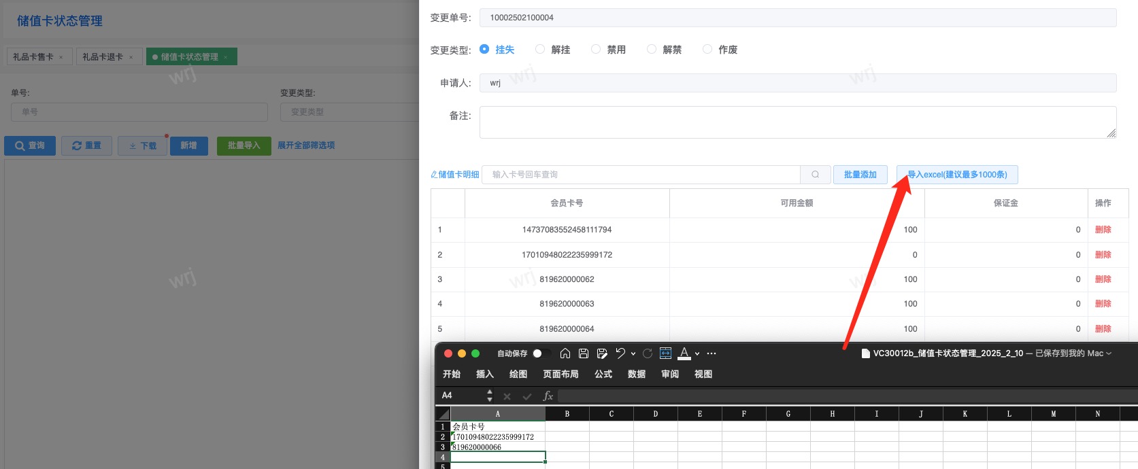Click into the 备注 text area
The image size is (1138, 469).
pyautogui.click(x=797, y=122)
